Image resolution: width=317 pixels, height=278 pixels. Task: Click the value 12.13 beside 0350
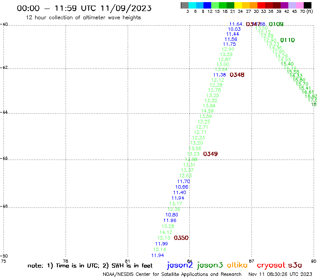[164, 238]
